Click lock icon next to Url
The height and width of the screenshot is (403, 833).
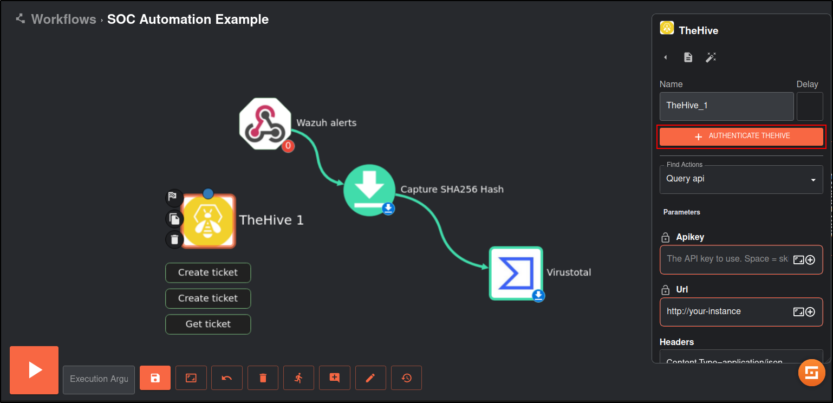tap(665, 290)
